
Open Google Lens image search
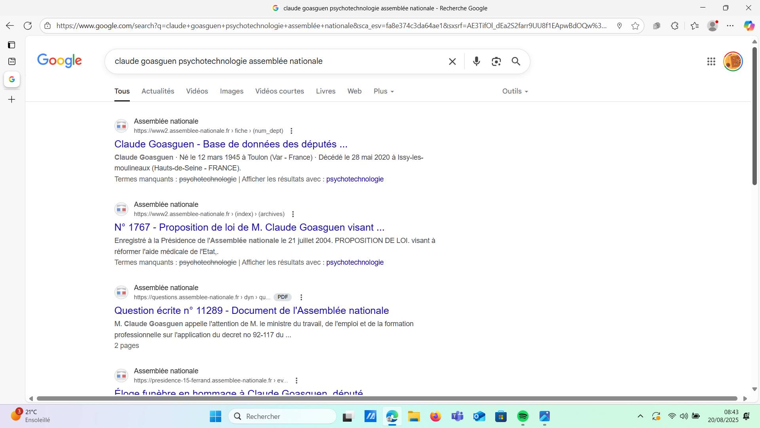click(496, 61)
